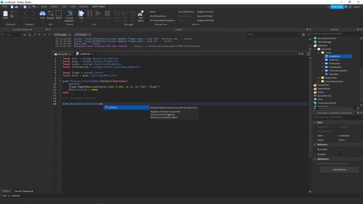This screenshot has height=204, width=363.
Task: Collapse the Attributes properties section
Action: 315,159
